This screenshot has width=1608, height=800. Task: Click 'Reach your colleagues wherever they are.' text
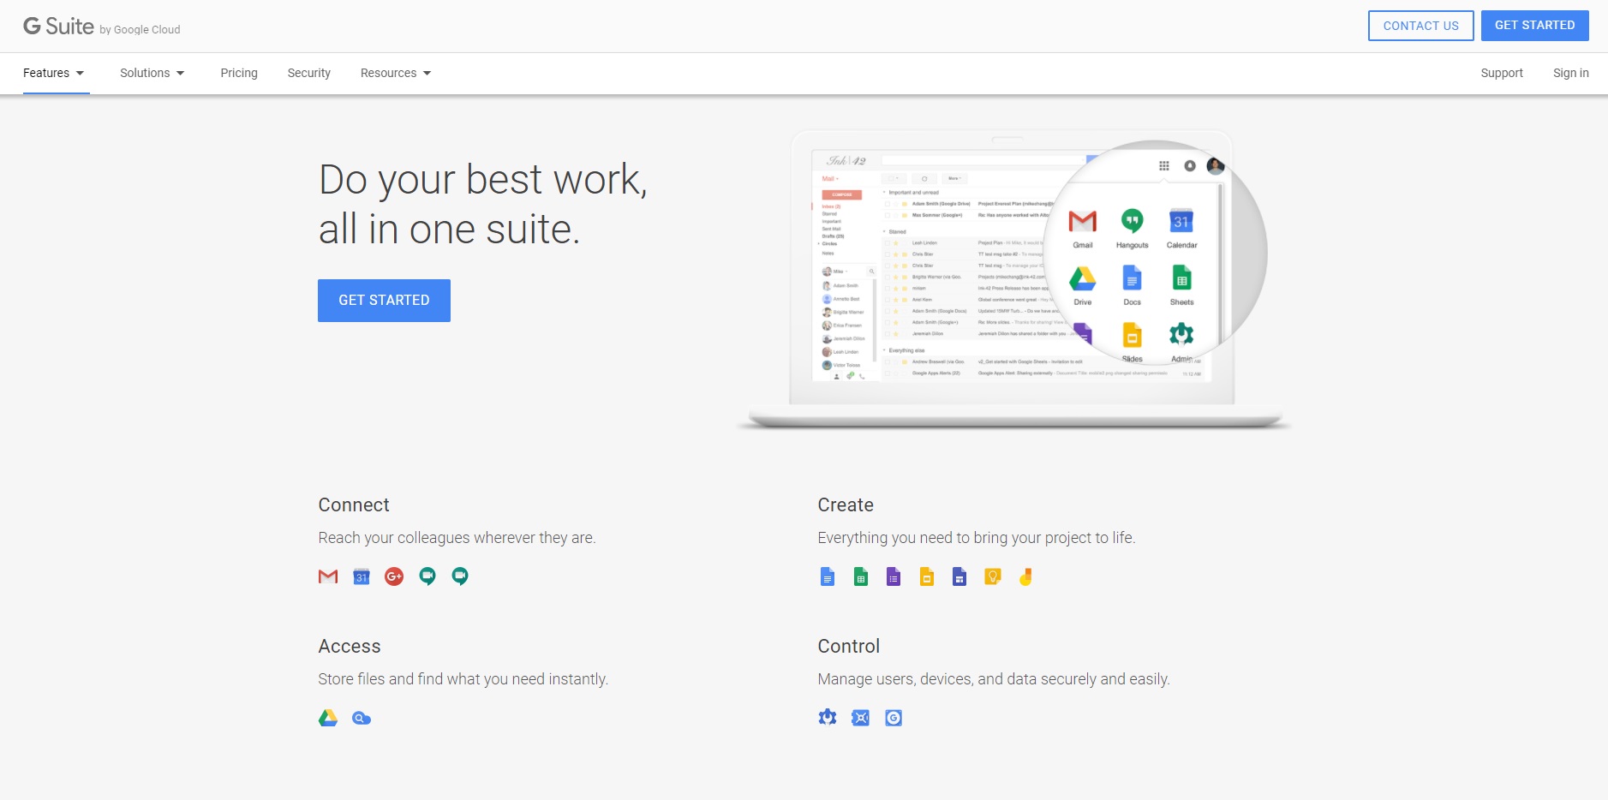pyautogui.click(x=457, y=538)
